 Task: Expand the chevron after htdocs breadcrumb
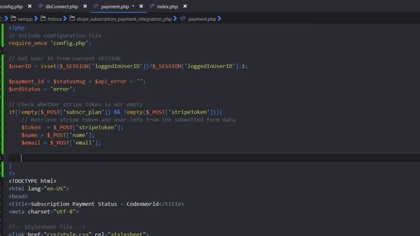[x=65, y=19]
